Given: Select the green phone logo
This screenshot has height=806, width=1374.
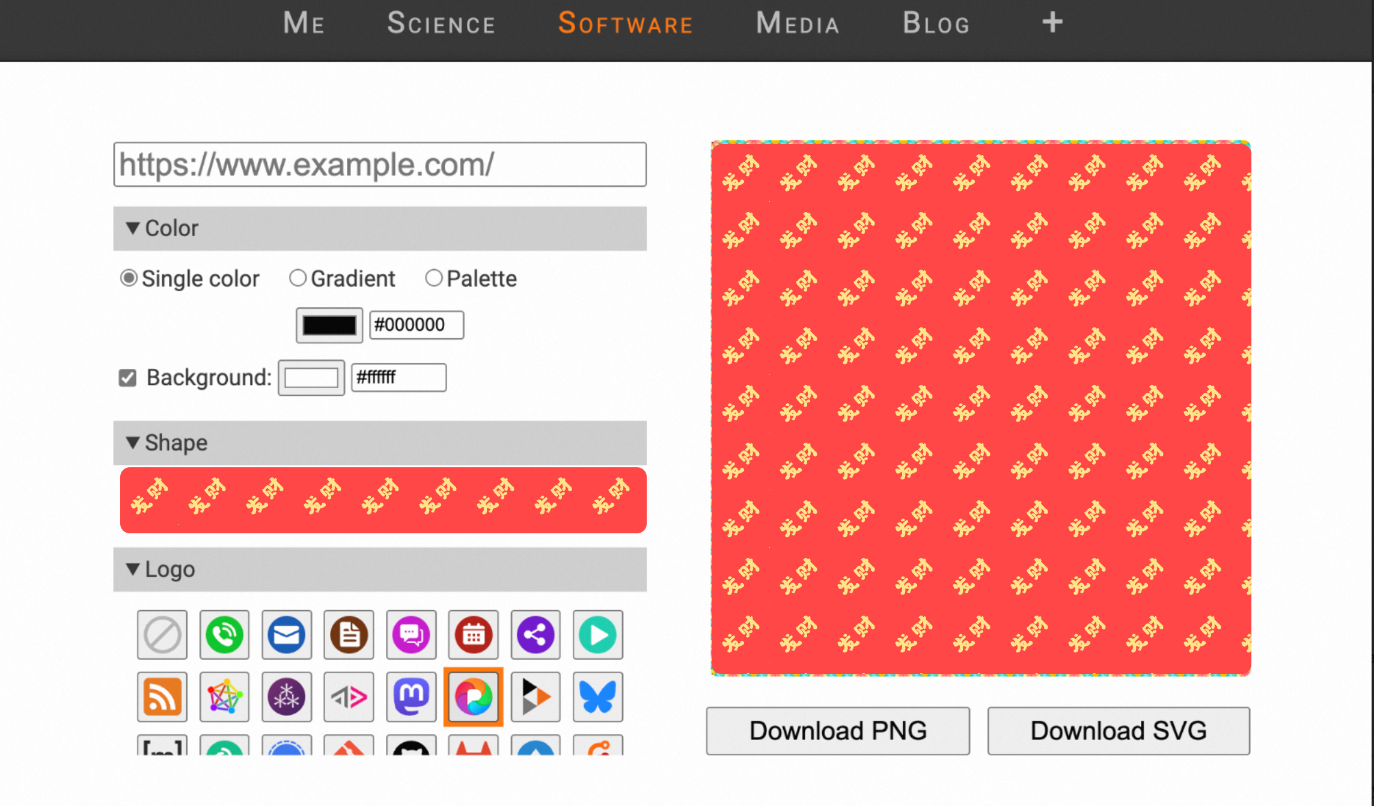Looking at the screenshot, I should coord(224,635).
